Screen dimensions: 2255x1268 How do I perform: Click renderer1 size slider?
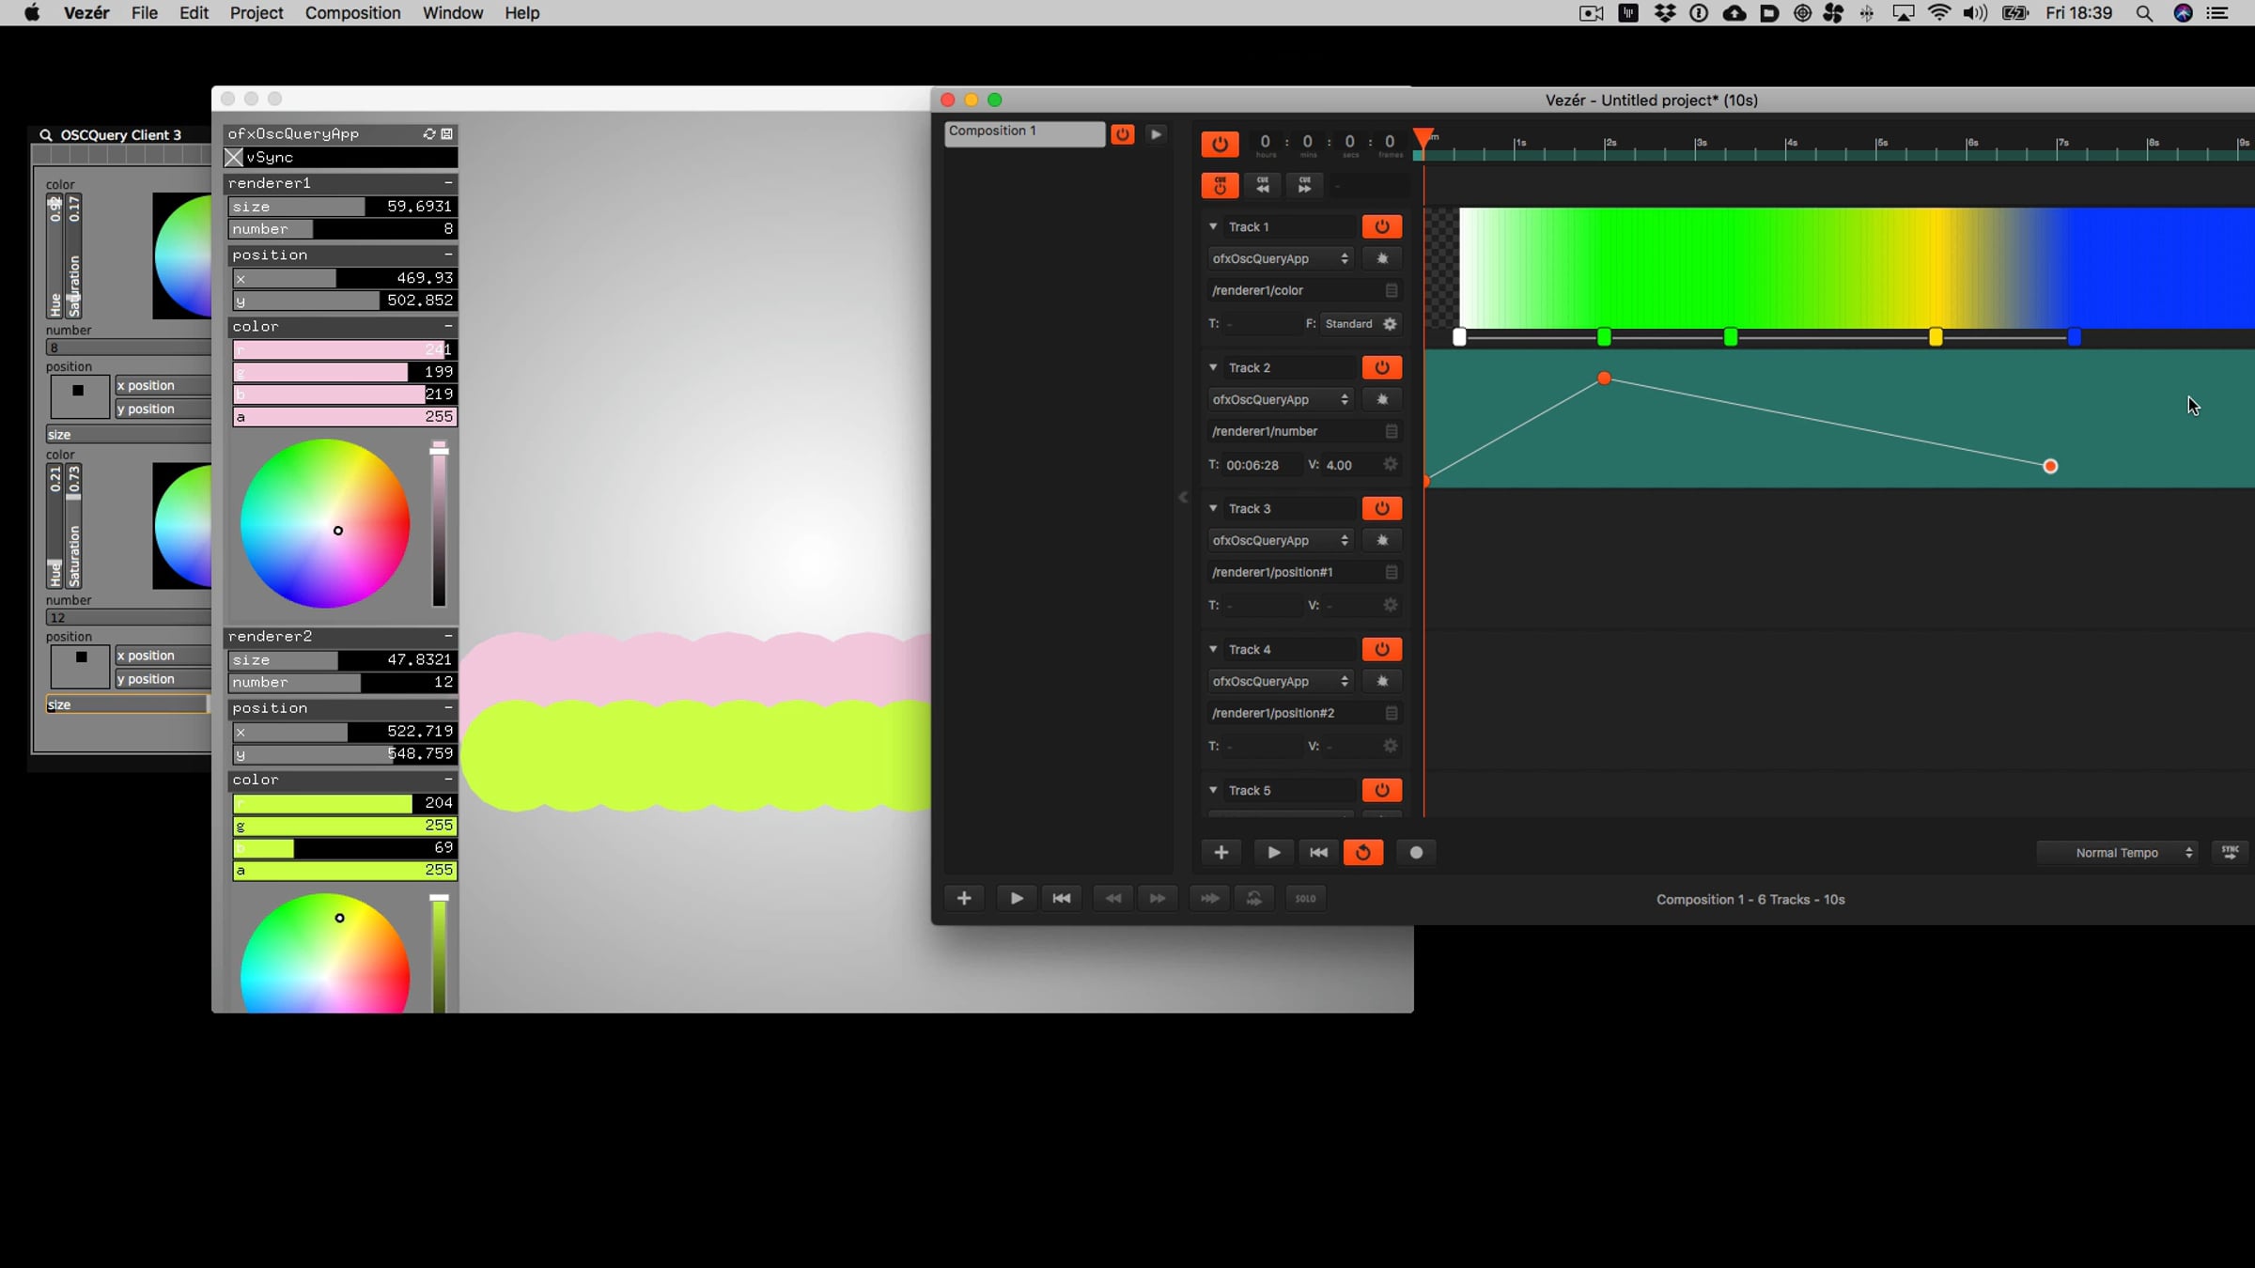pos(343,207)
